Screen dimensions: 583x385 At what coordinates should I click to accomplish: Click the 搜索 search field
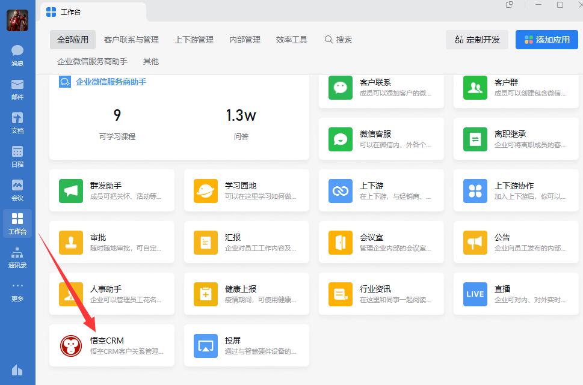[339, 40]
